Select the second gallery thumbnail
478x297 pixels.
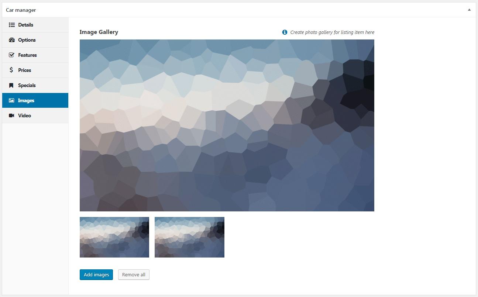point(189,237)
